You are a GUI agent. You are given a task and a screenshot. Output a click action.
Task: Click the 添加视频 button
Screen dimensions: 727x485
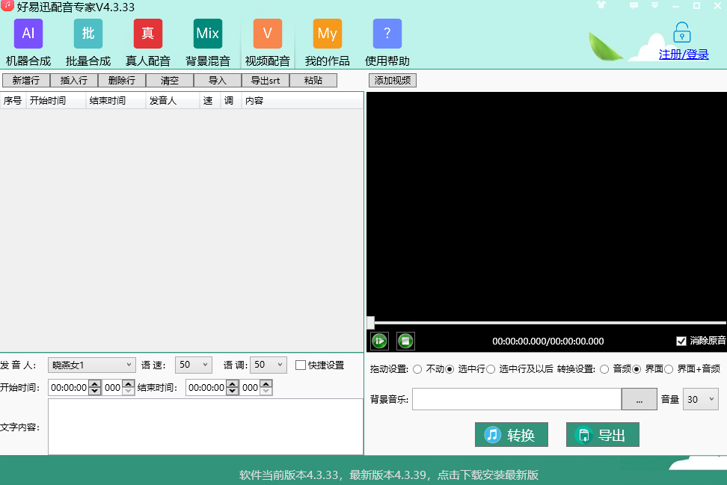pos(393,81)
